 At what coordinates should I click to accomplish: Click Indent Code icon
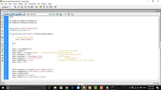(x=2, y=55)
